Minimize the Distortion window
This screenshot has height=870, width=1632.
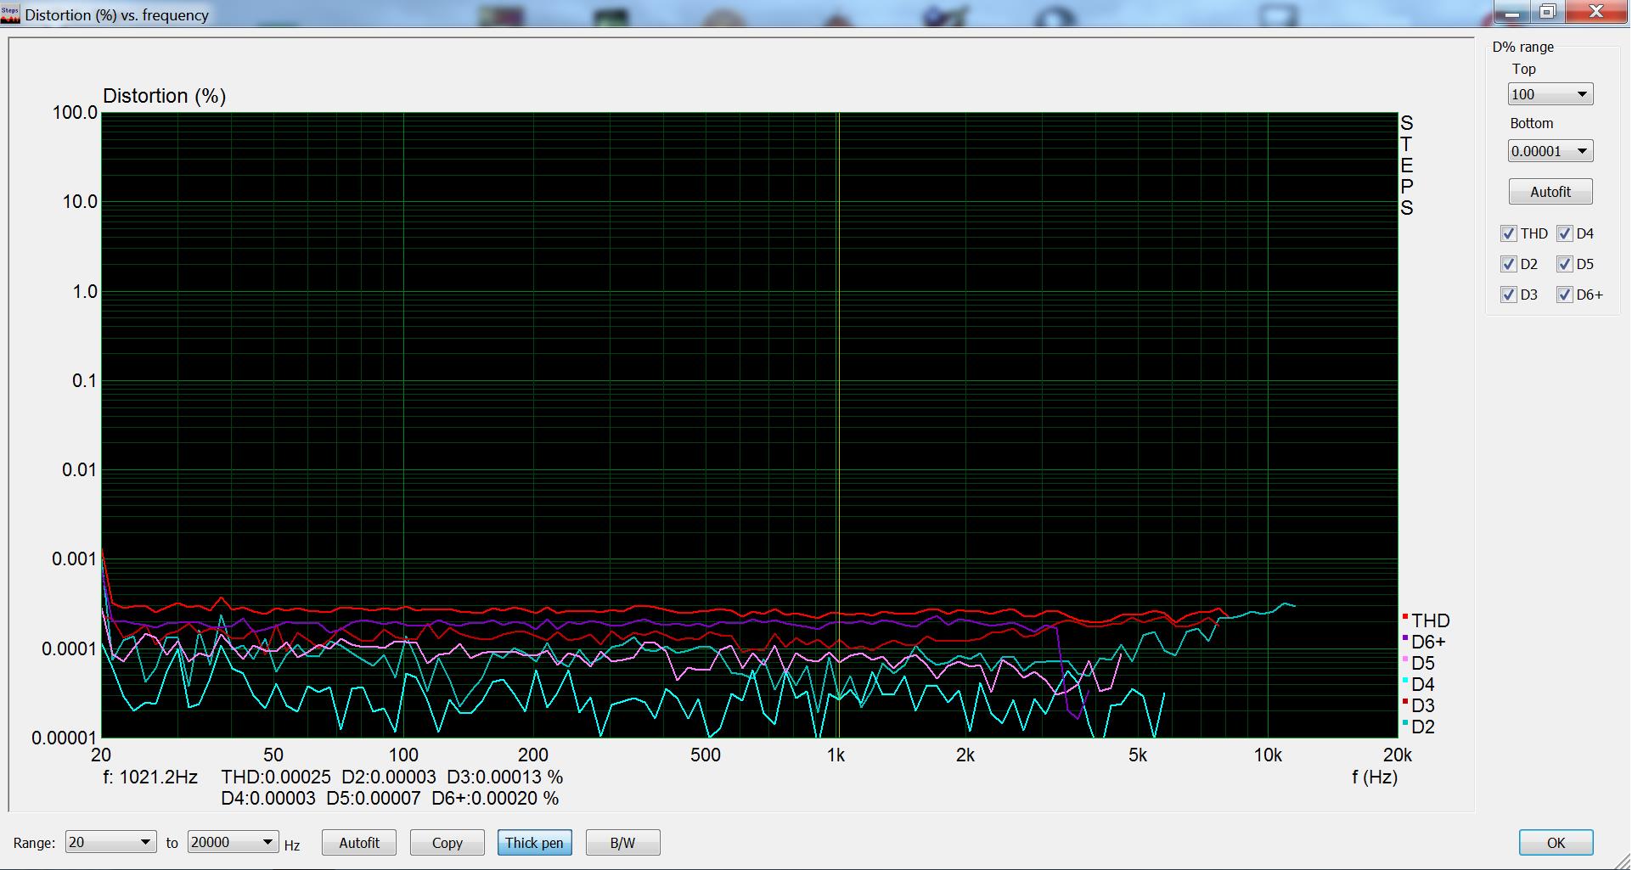point(1512,11)
